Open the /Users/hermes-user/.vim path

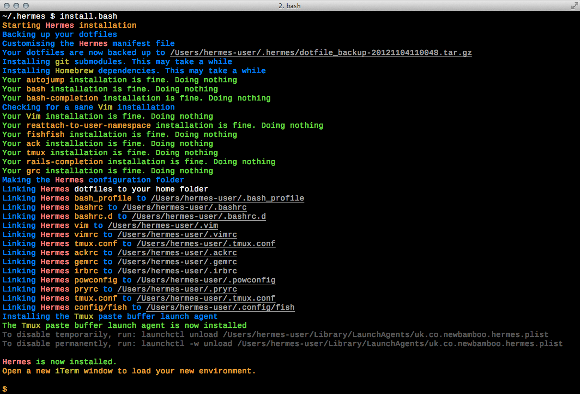click(x=163, y=225)
